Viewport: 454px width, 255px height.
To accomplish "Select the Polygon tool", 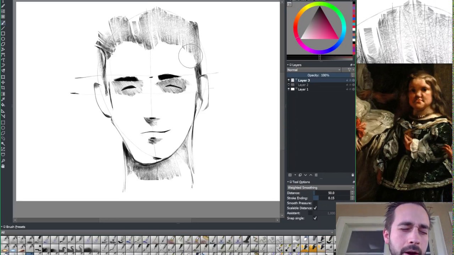I will coord(3,44).
